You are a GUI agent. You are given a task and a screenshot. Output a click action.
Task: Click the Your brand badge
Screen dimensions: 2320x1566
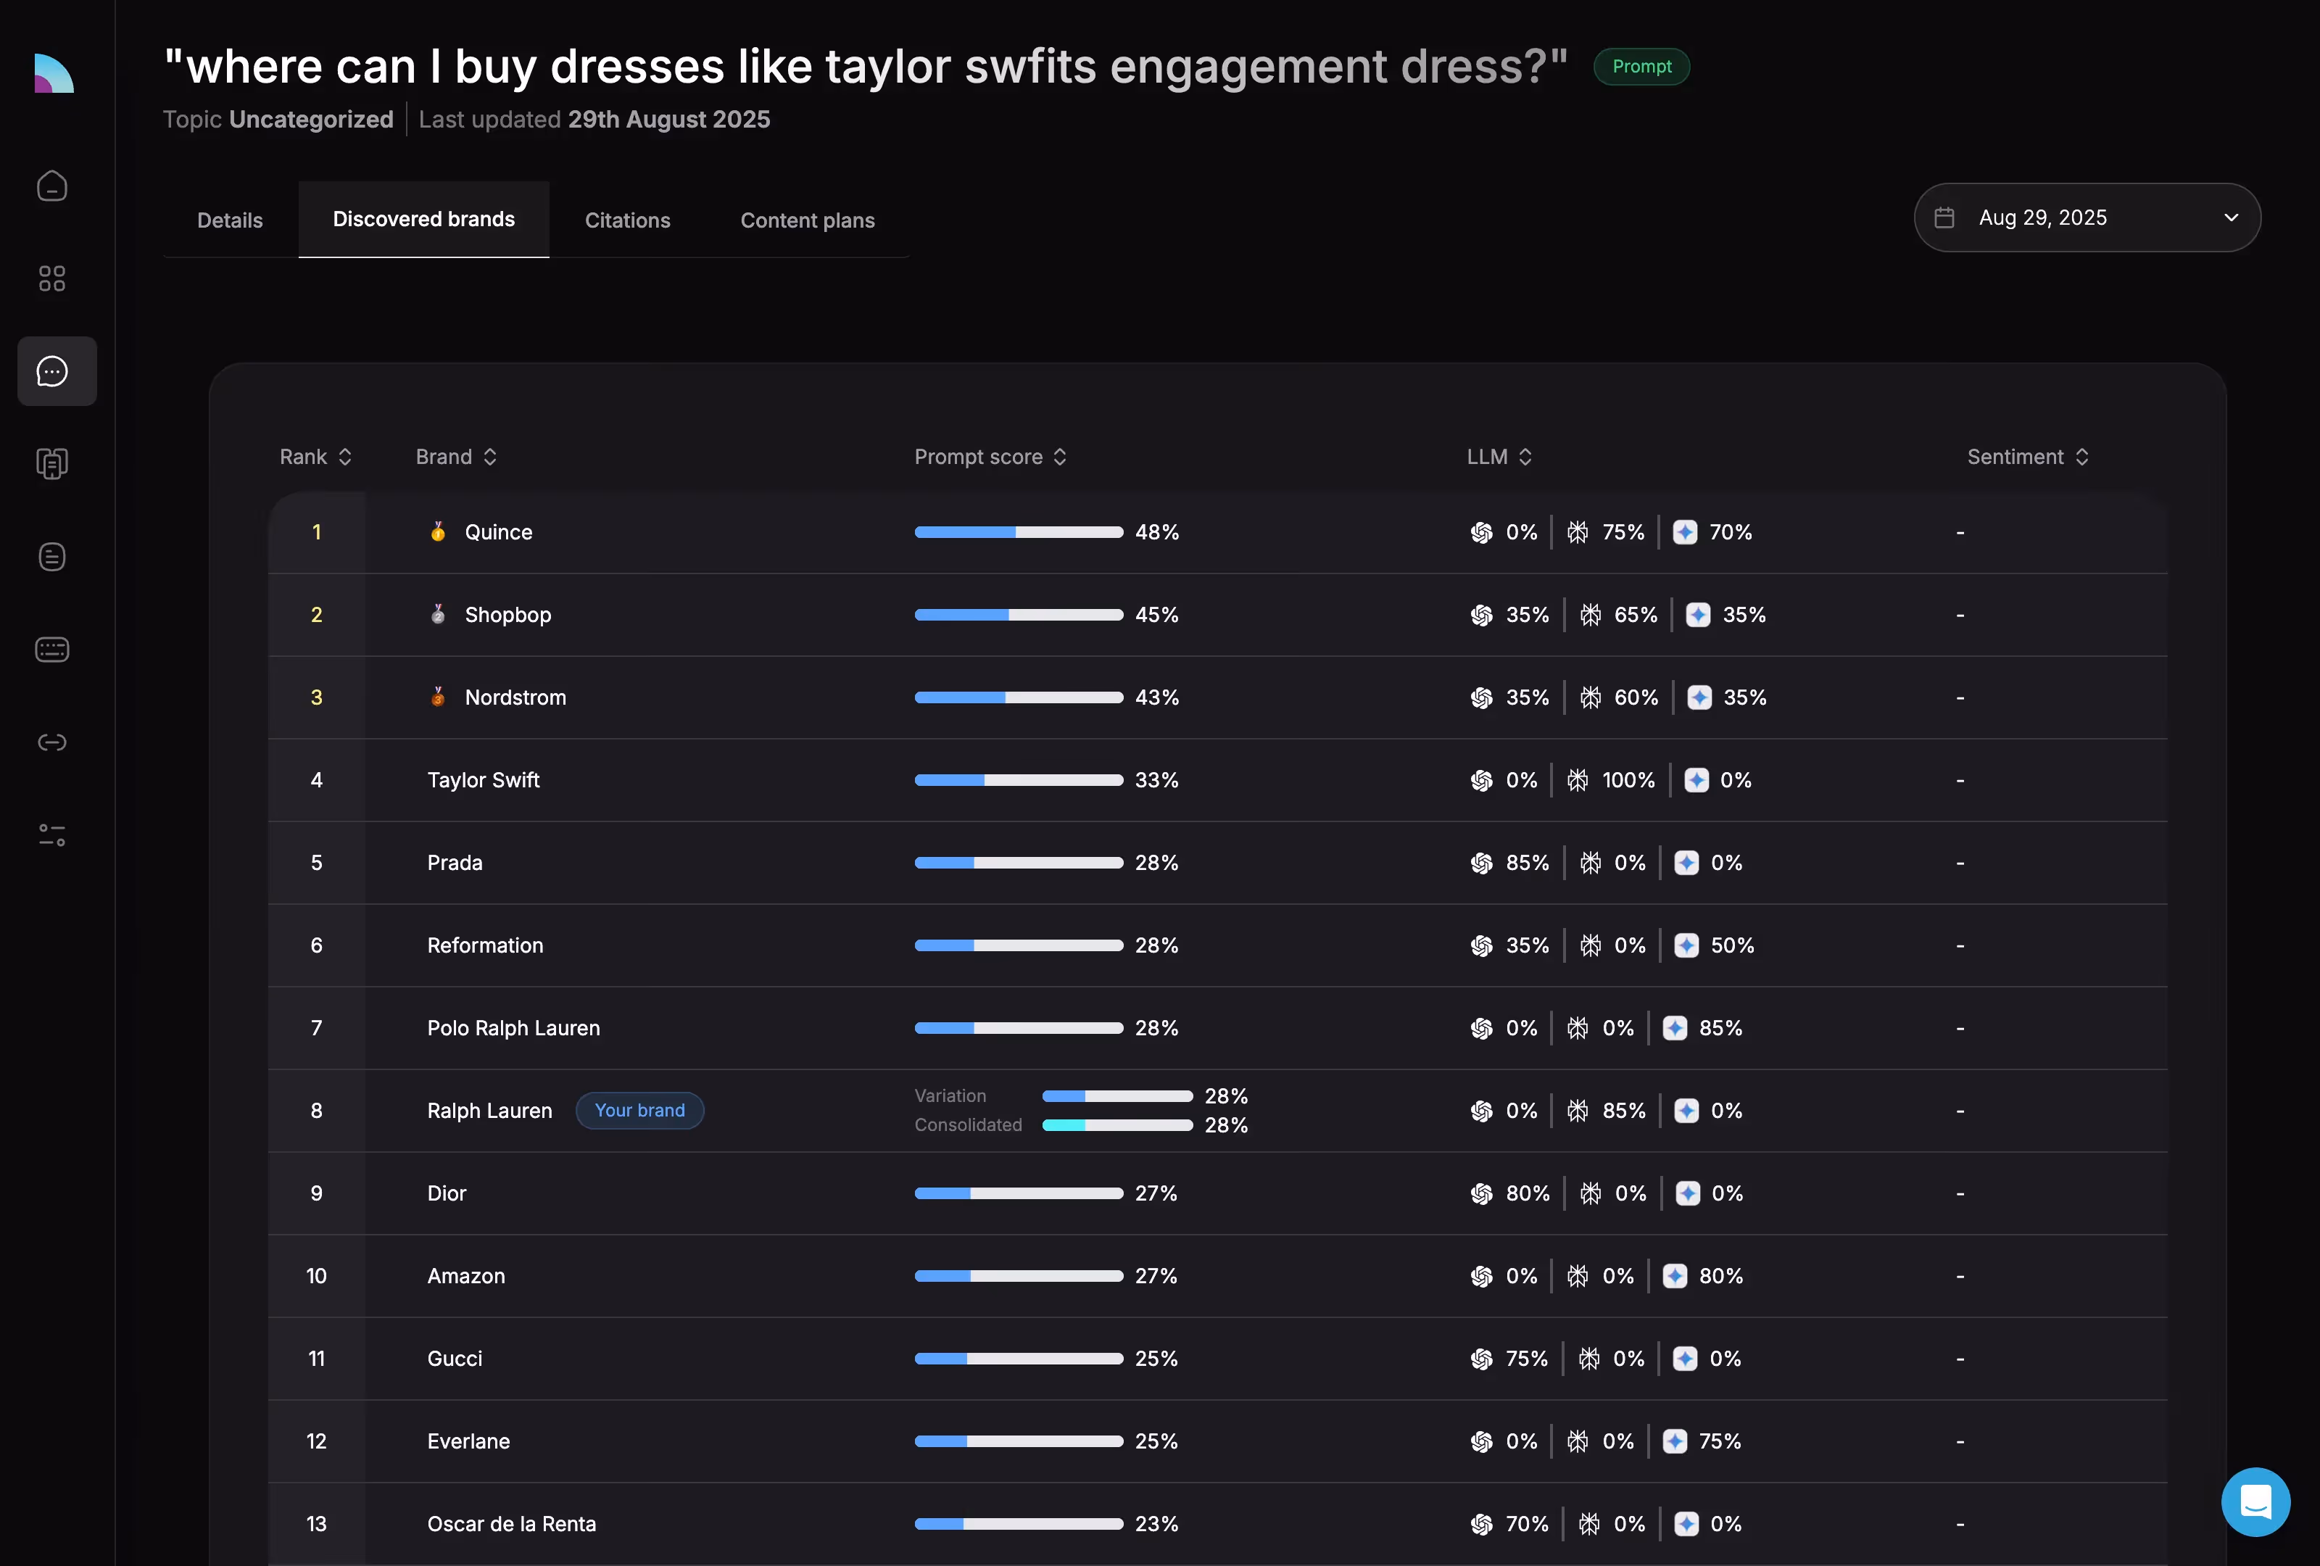(639, 1111)
